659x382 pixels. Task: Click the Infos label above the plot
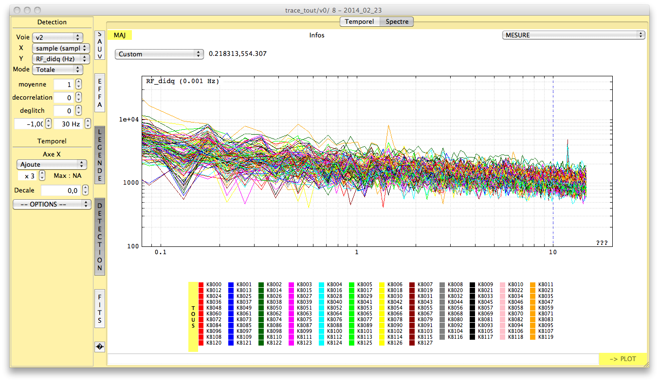click(317, 35)
